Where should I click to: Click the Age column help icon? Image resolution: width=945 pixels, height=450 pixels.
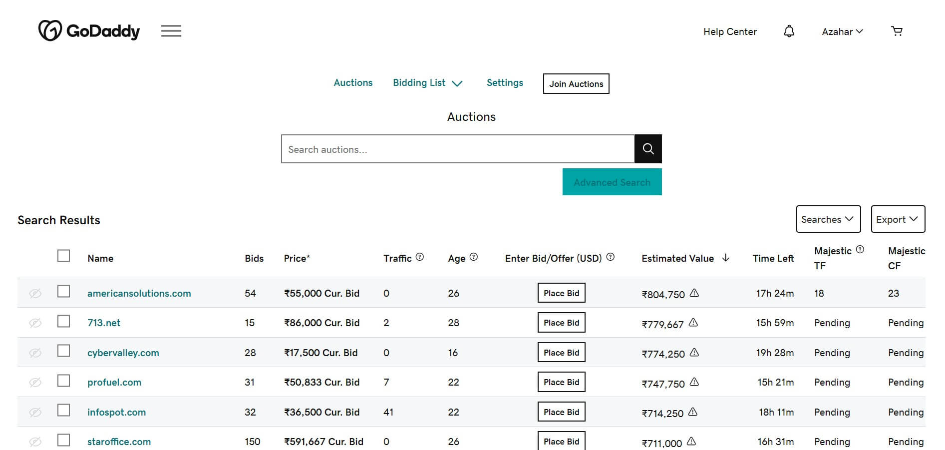474,257
